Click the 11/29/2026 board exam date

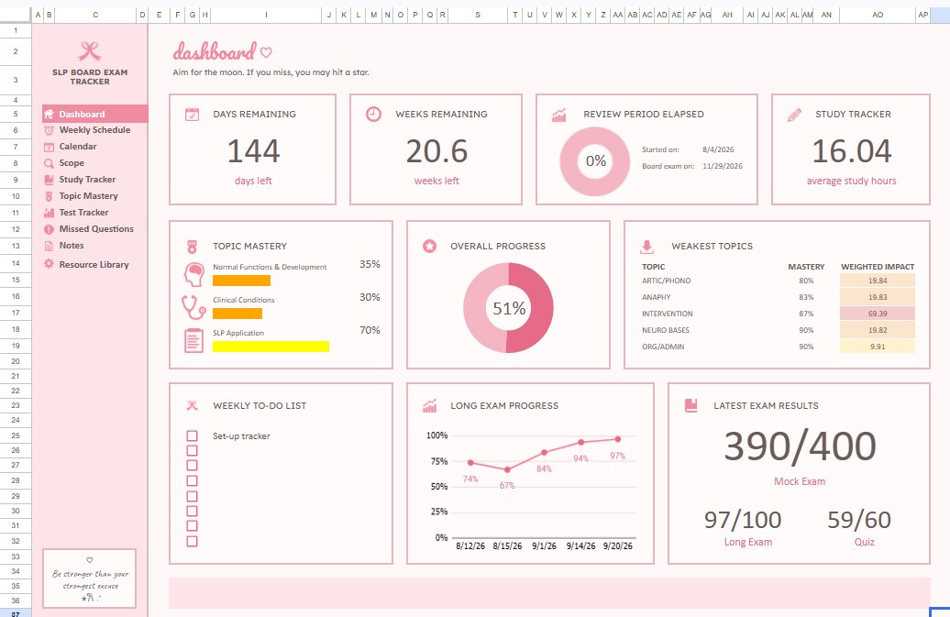click(723, 166)
